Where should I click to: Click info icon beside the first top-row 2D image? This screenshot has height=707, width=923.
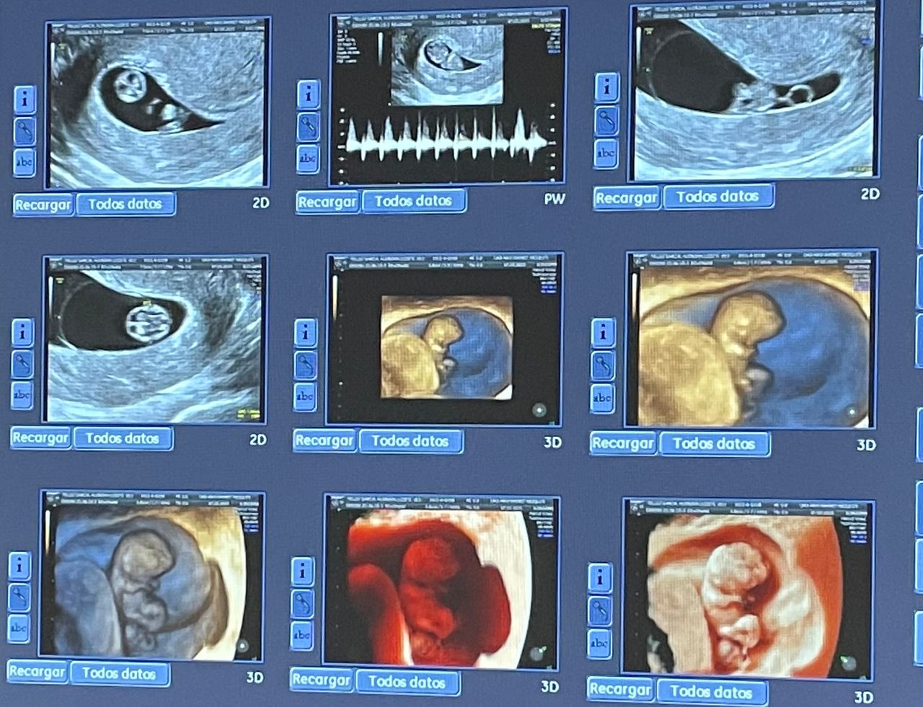tap(25, 99)
